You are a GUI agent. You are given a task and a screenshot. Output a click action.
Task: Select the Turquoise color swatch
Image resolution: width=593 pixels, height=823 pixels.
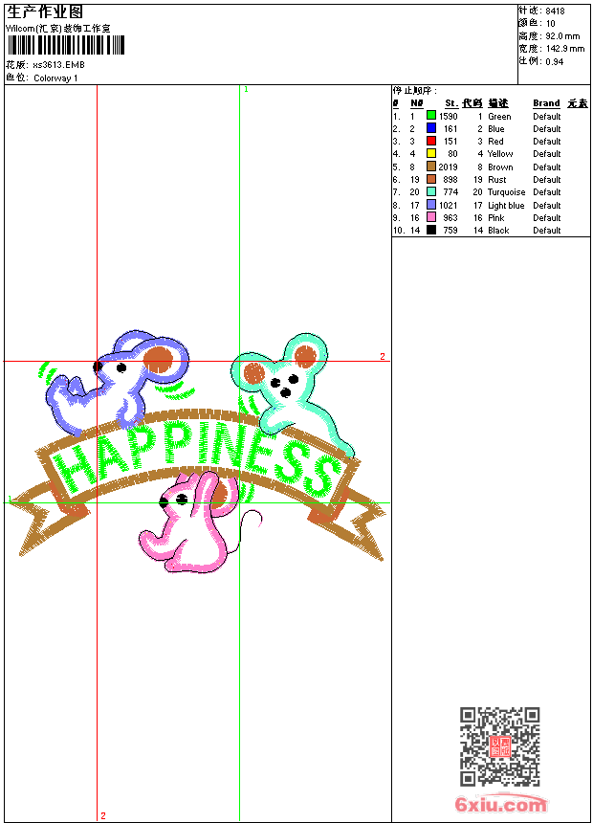pyautogui.click(x=431, y=191)
